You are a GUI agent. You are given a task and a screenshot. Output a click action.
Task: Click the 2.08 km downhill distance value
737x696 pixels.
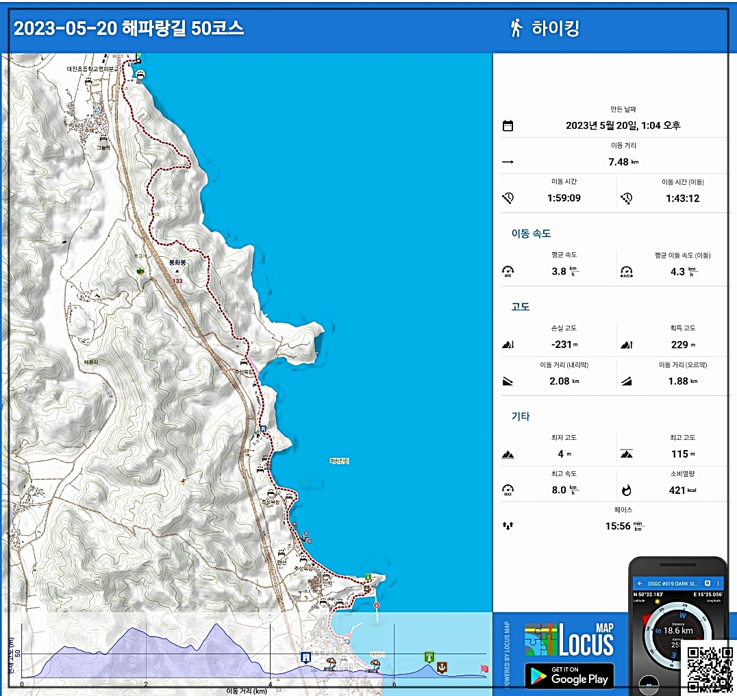(564, 381)
